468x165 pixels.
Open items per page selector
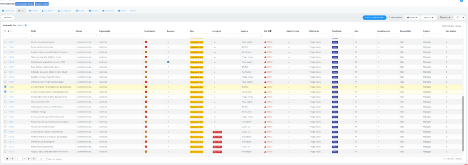click(x=43, y=159)
